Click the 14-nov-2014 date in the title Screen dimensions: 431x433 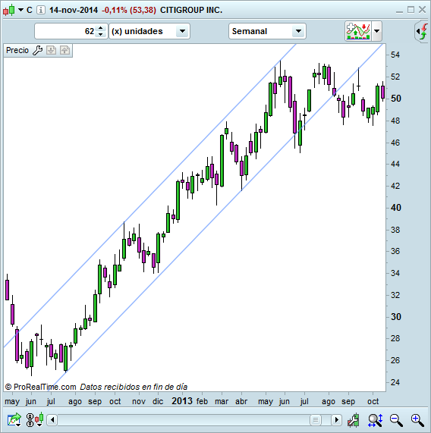click(74, 10)
